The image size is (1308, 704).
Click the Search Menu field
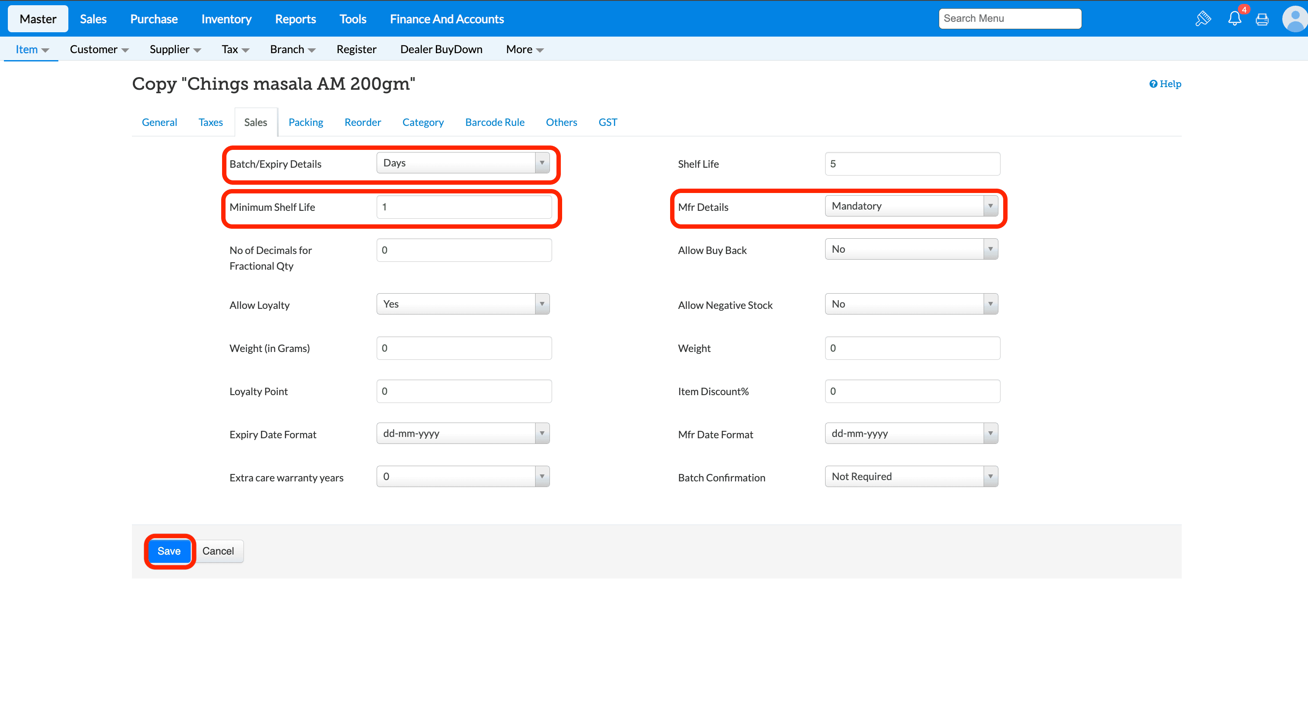pyautogui.click(x=1009, y=19)
